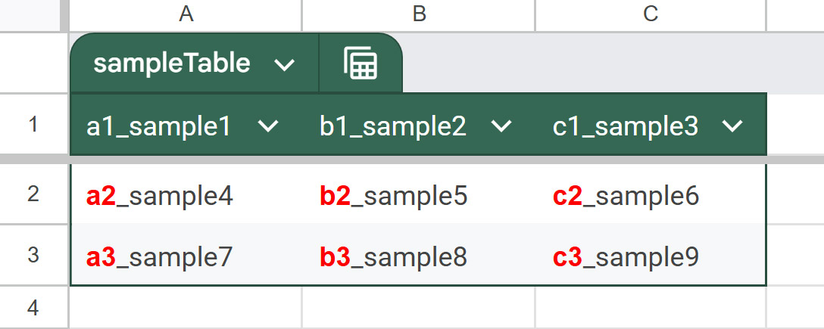Click cell containing b2_sample5

coord(393,196)
